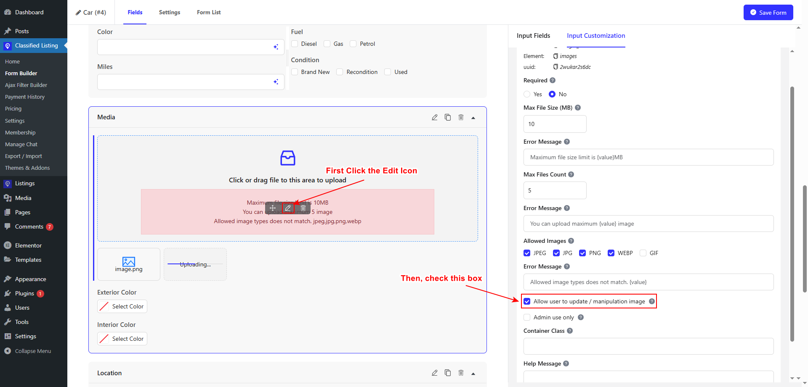Click the pencil icon beside Car (#4)
The width and height of the screenshot is (808, 387).
pyautogui.click(x=78, y=13)
